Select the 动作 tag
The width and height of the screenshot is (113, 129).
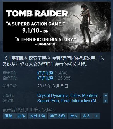click(21, 116)
